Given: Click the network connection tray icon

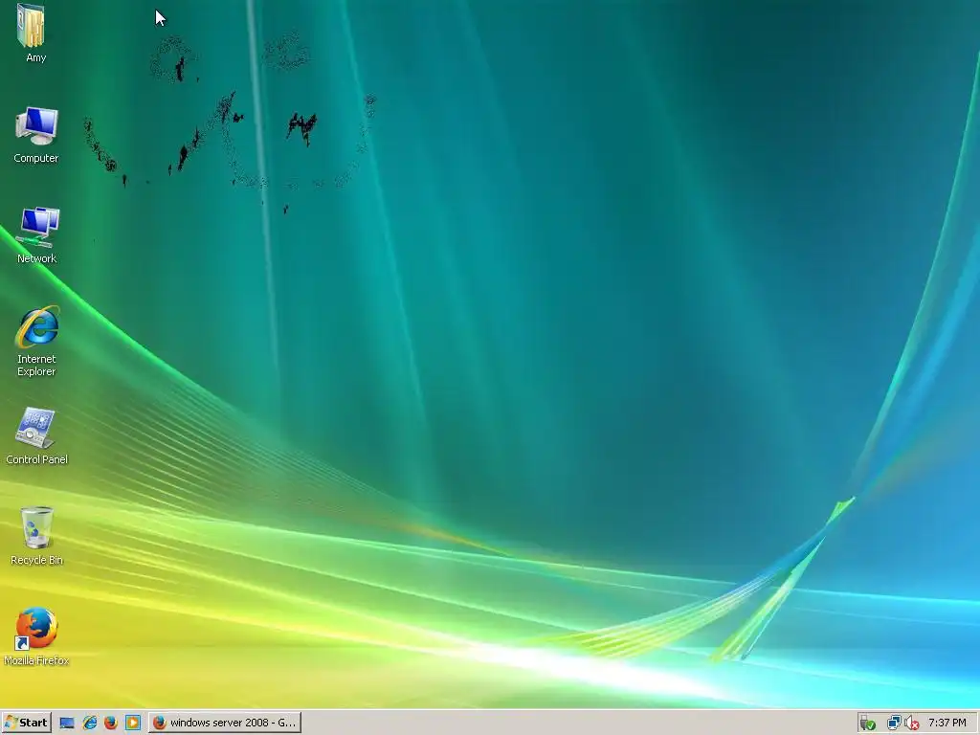Looking at the screenshot, I should click(x=894, y=724).
